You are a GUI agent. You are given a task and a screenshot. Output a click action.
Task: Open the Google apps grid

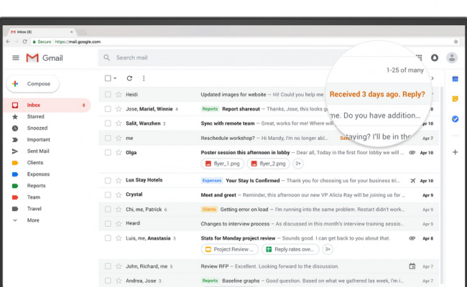(419, 57)
